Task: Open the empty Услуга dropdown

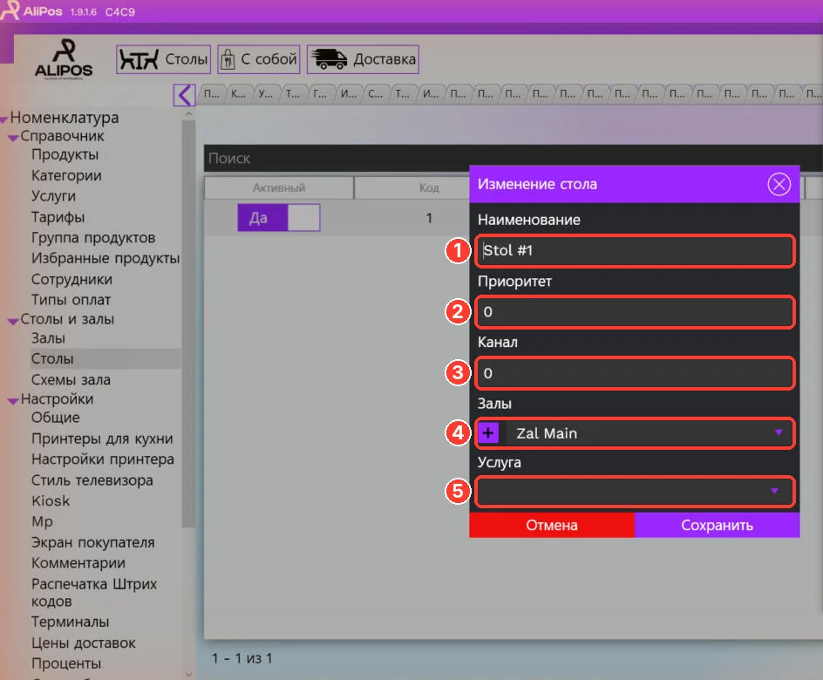Action: pyautogui.click(x=635, y=491)
